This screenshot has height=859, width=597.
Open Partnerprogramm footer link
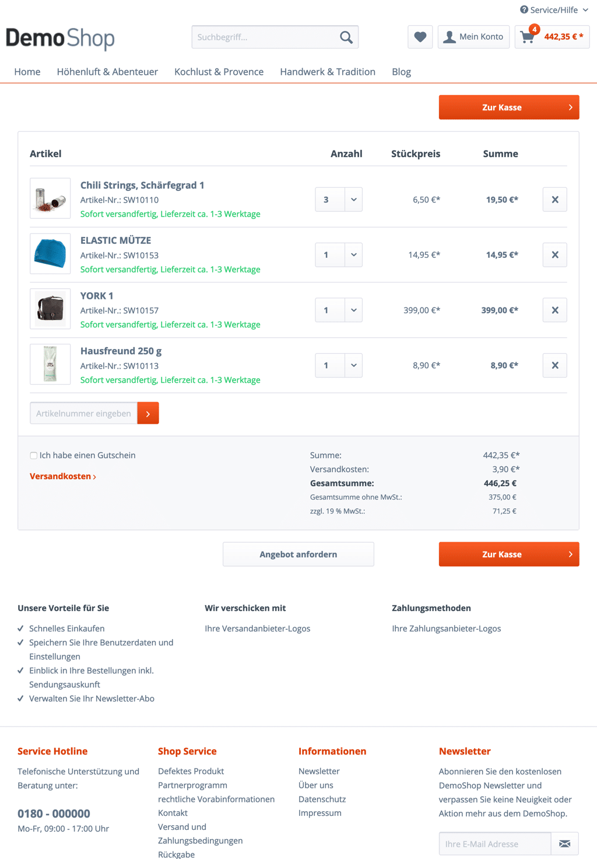click(x=192, y=785)
